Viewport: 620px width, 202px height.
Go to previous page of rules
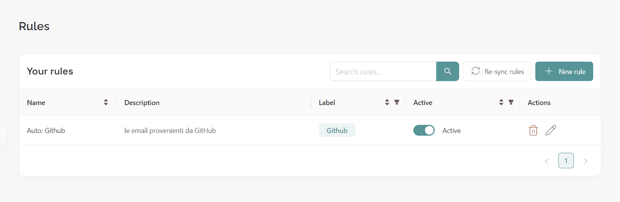pos(547,161)
